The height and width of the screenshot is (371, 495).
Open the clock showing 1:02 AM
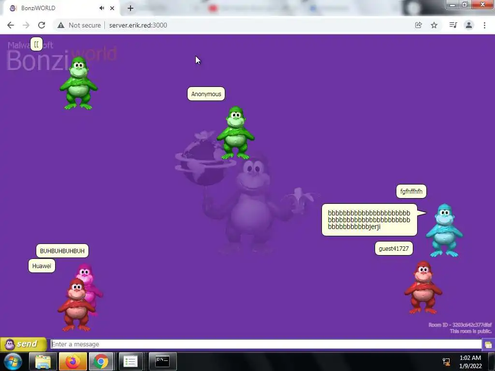pyautogui.click(x=470, y=362)
